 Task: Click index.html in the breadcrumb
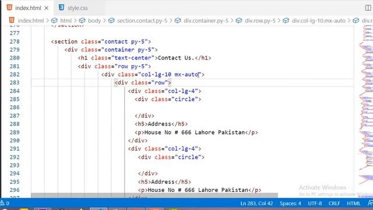(x=31, y=21)
